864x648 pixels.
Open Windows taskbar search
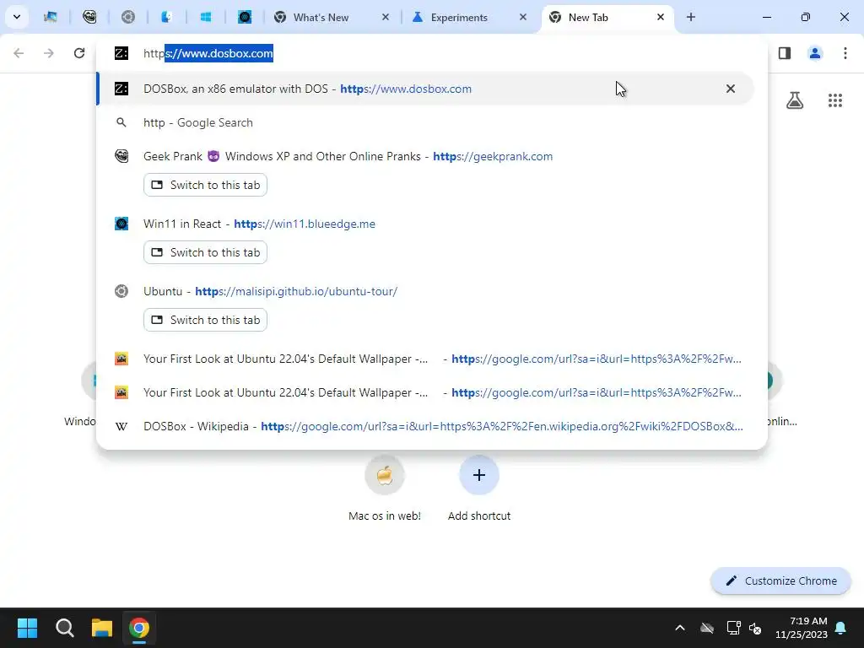[64, 628]
